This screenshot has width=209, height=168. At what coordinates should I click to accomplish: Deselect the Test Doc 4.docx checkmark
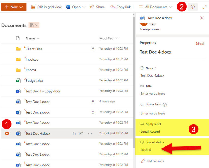pos(7,133)
